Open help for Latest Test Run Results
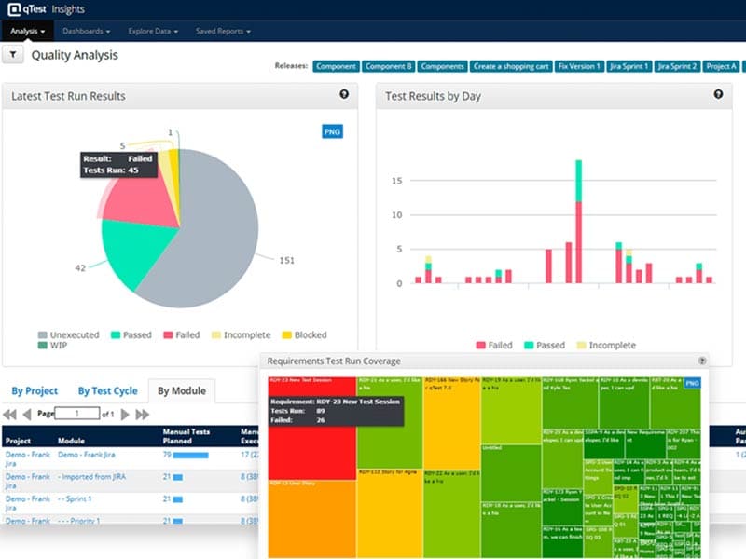Screen dimensions: 746x559 coord(344,94)
